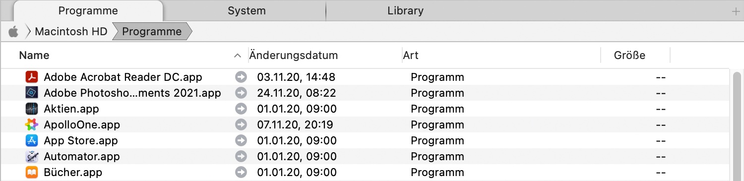This screenshot has height=181, width=744.
Task: Click the Aktien app icon
Action: point(32,109)
